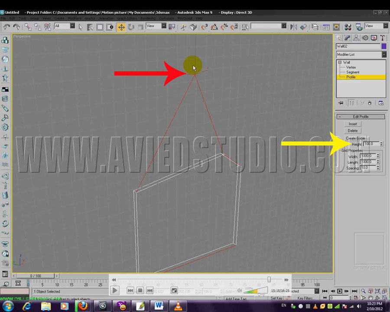Adjust the Height spinner arrows
Image resolution: width=390 pixels, height=312 pixels.
[381, 144]
